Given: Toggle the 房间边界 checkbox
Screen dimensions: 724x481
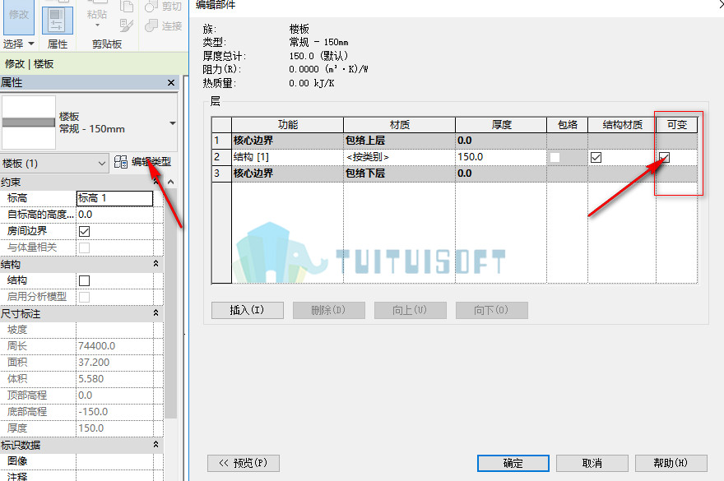Looking at the screenshot, I should click(84, 231).
